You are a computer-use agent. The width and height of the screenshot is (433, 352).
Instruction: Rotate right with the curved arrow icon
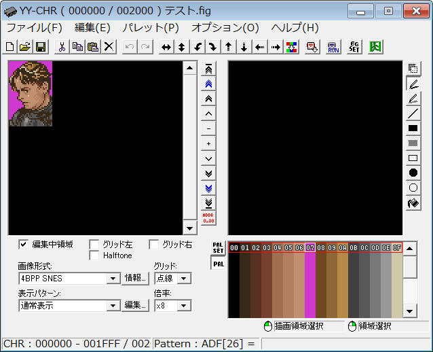click(x=212, y=47)
